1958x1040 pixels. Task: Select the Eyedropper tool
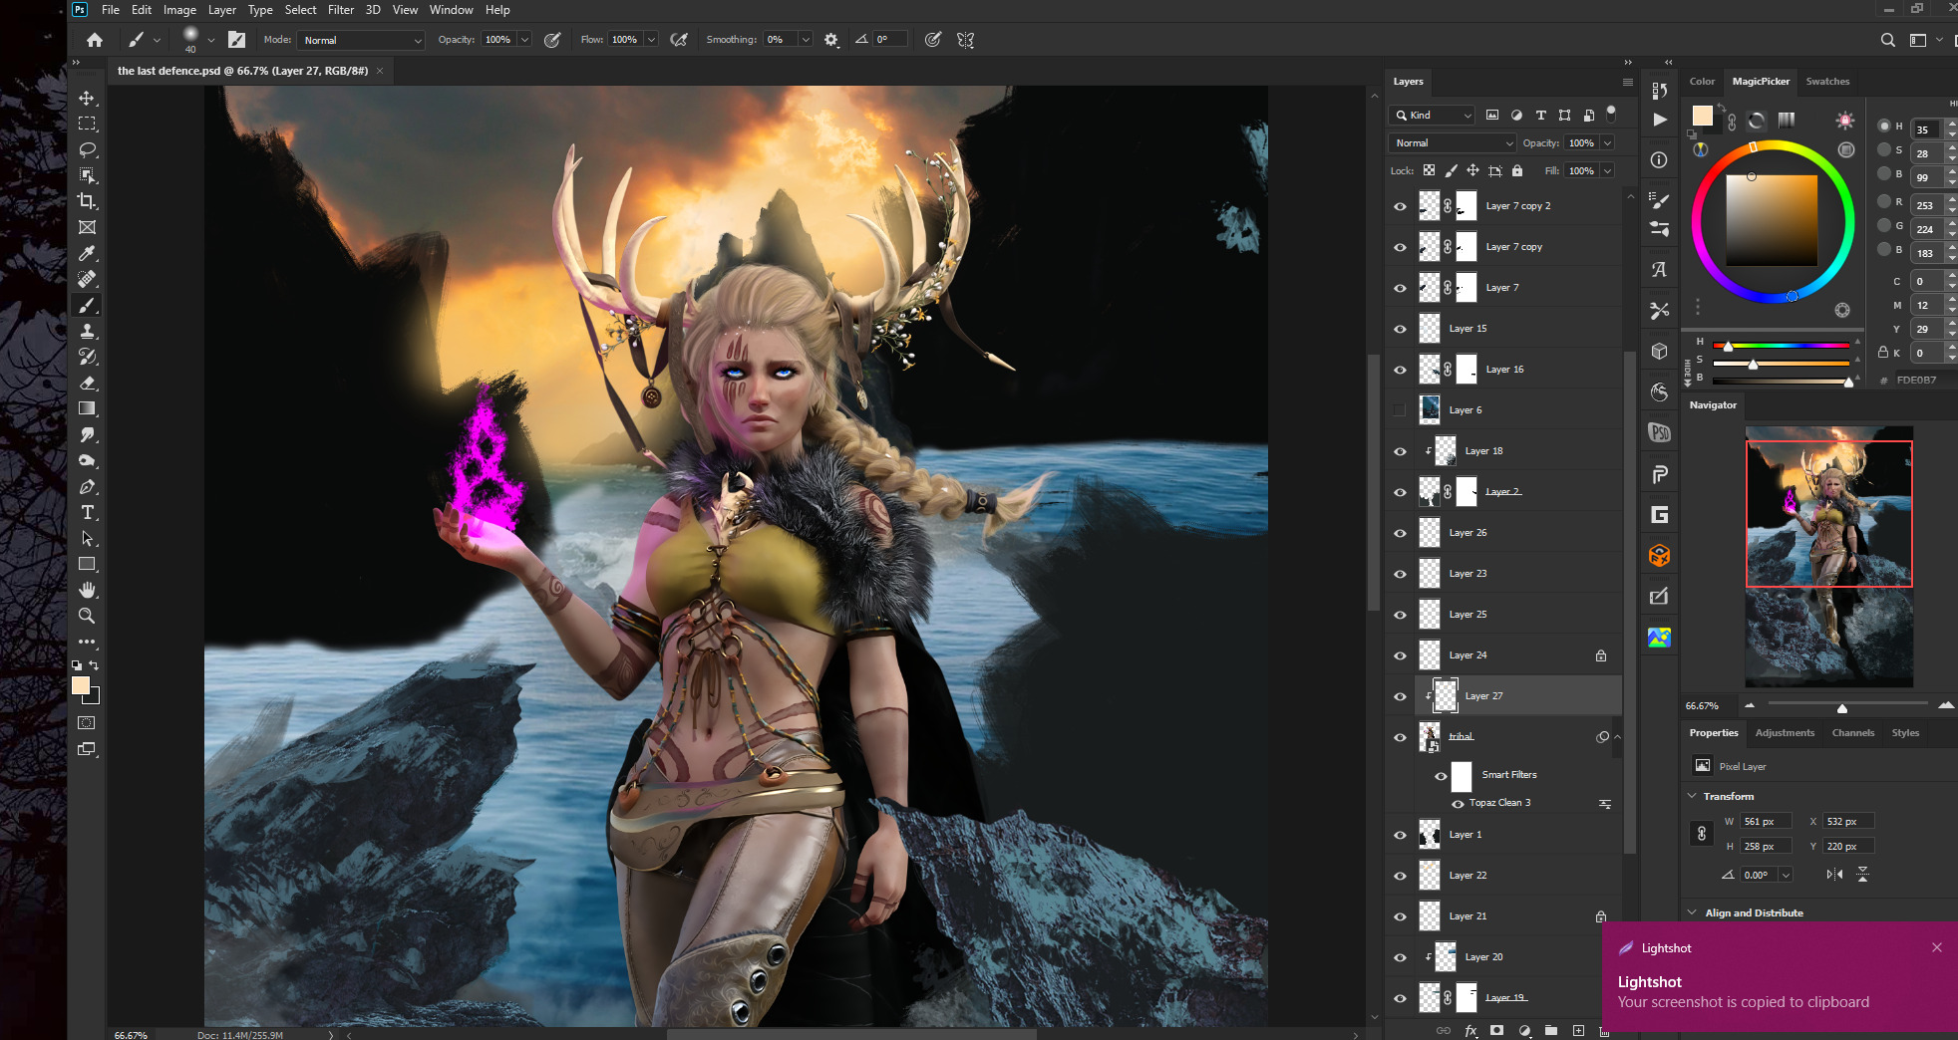coord(87,253)
